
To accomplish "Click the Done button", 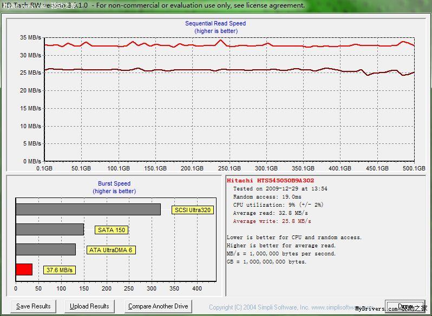I will pos(404,306).
